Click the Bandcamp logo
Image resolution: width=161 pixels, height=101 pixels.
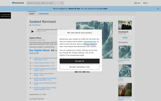pos(18,3)
